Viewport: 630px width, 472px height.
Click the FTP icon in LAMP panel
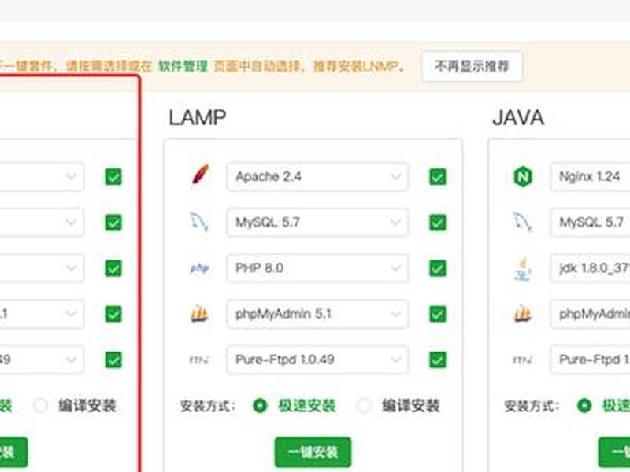200,360
